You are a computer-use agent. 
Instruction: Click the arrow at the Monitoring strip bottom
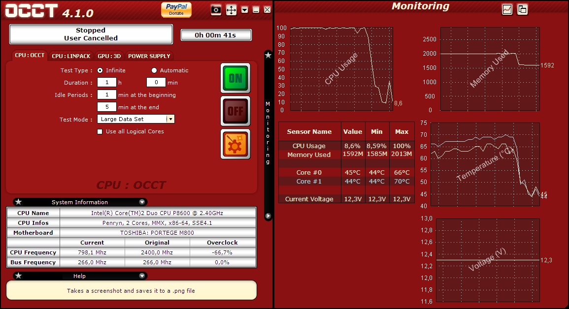click(x=268, y=216)
